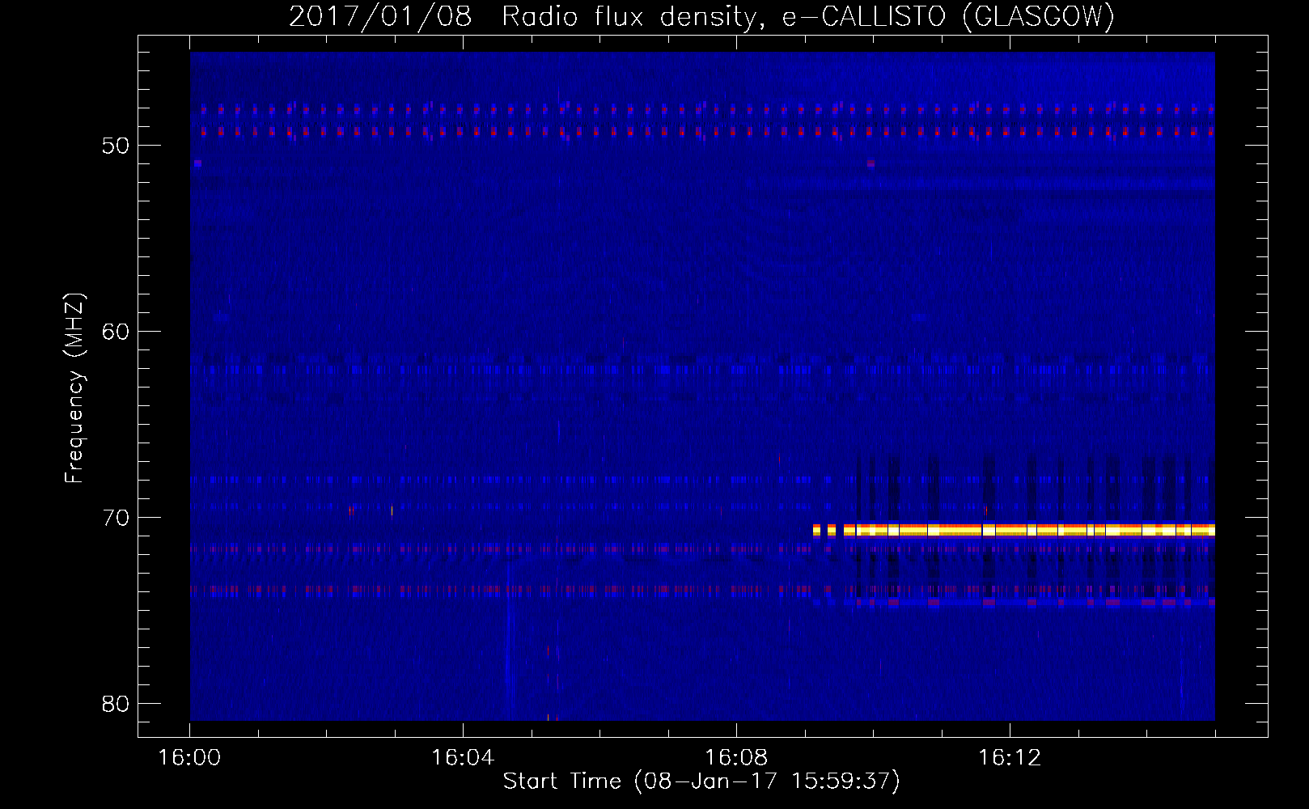Click the plot title mentioning e-CALLISTO (GLASGOW)
The image size is (1309, 809).
[701, 16]
